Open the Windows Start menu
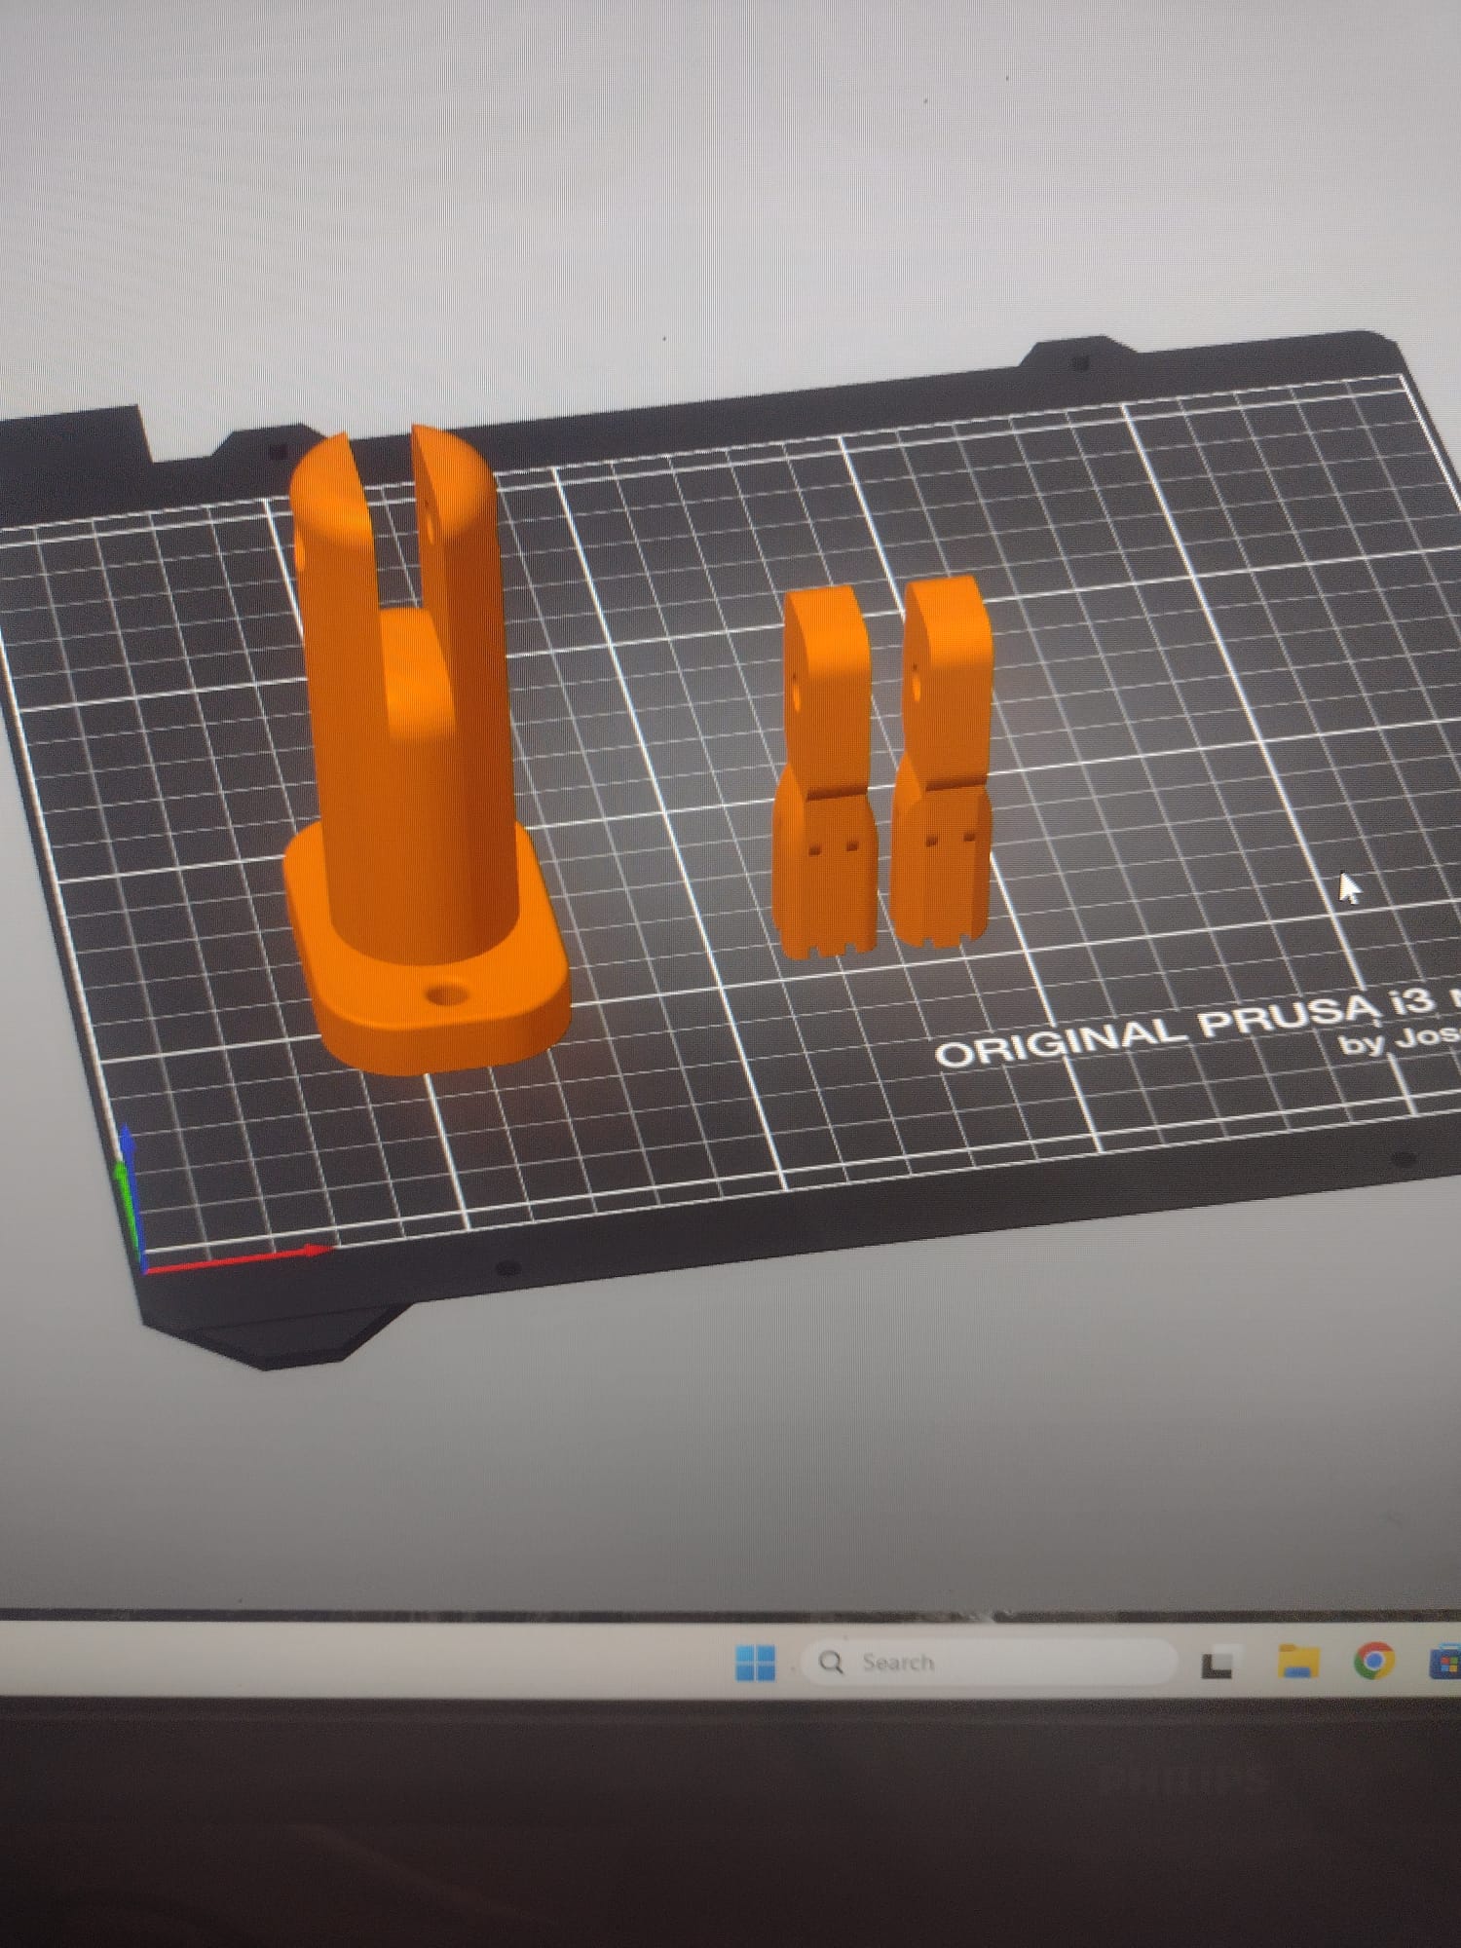 (755, 1663)
